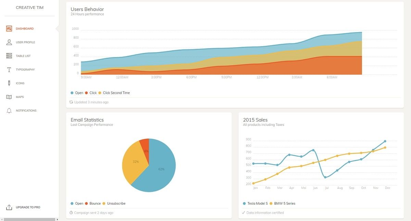Open the Icons section icon
This screenshot has height=221, width=411.
[x=9, y=83]
